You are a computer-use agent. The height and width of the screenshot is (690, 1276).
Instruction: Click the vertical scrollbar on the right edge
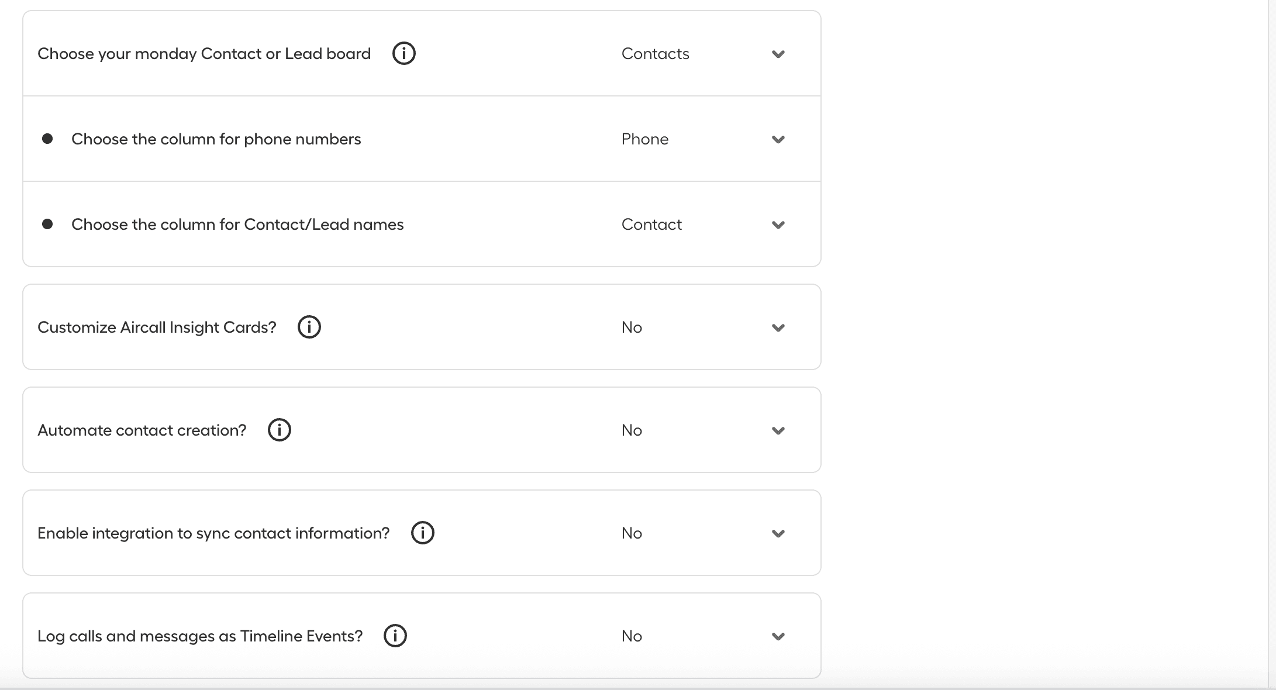pyautogui.click(x=1271, y=345)
